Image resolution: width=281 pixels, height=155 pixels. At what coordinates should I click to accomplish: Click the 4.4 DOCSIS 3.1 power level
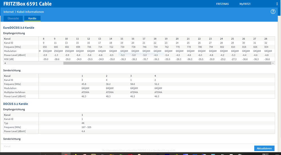pyautogui.click(x=83, y=131)
